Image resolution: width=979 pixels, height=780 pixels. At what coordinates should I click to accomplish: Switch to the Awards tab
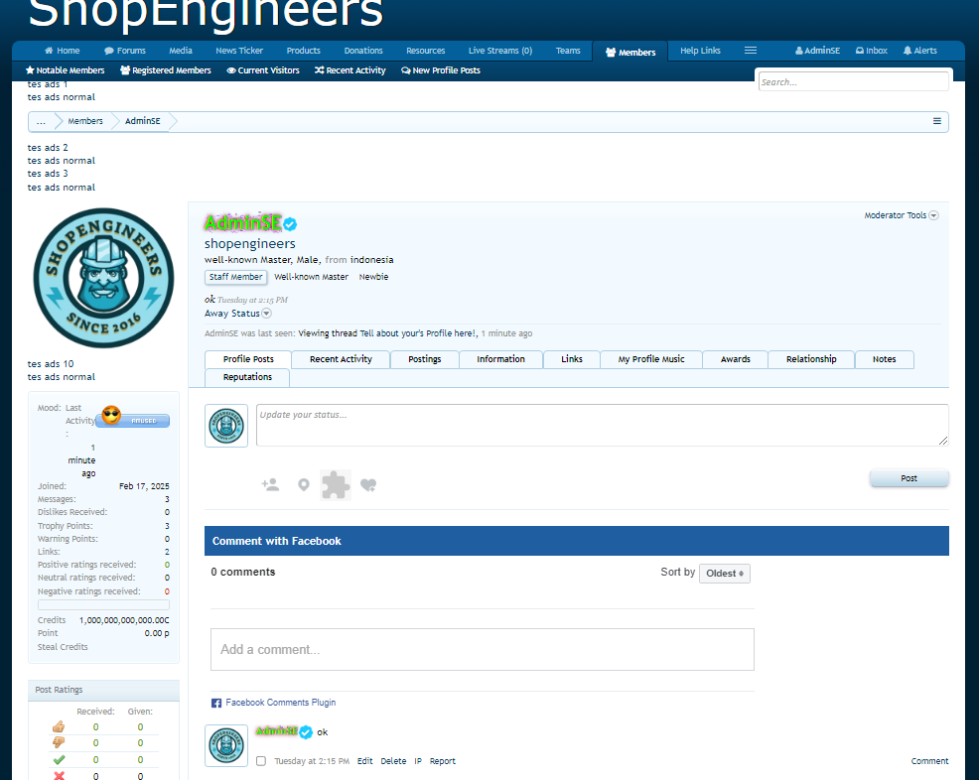[736, 359]
